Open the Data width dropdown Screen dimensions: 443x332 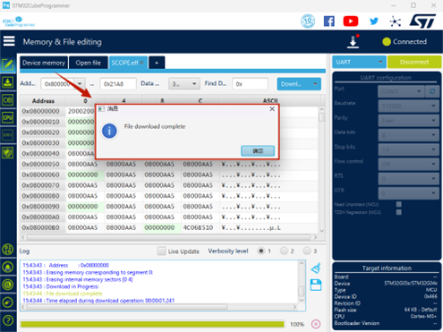pos(184,84)
